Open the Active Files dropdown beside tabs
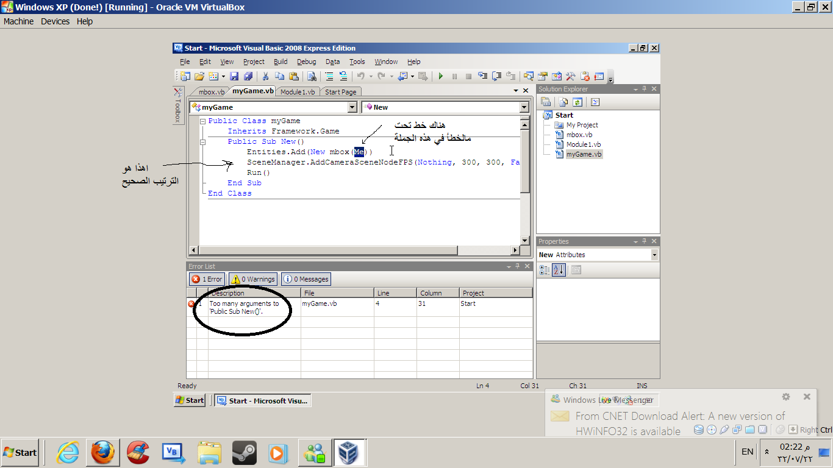Screen dimensions: 833x468 516,91
